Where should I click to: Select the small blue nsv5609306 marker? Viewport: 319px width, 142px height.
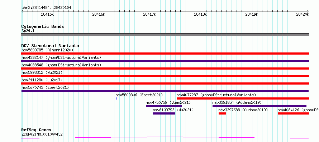coord(116,98)
